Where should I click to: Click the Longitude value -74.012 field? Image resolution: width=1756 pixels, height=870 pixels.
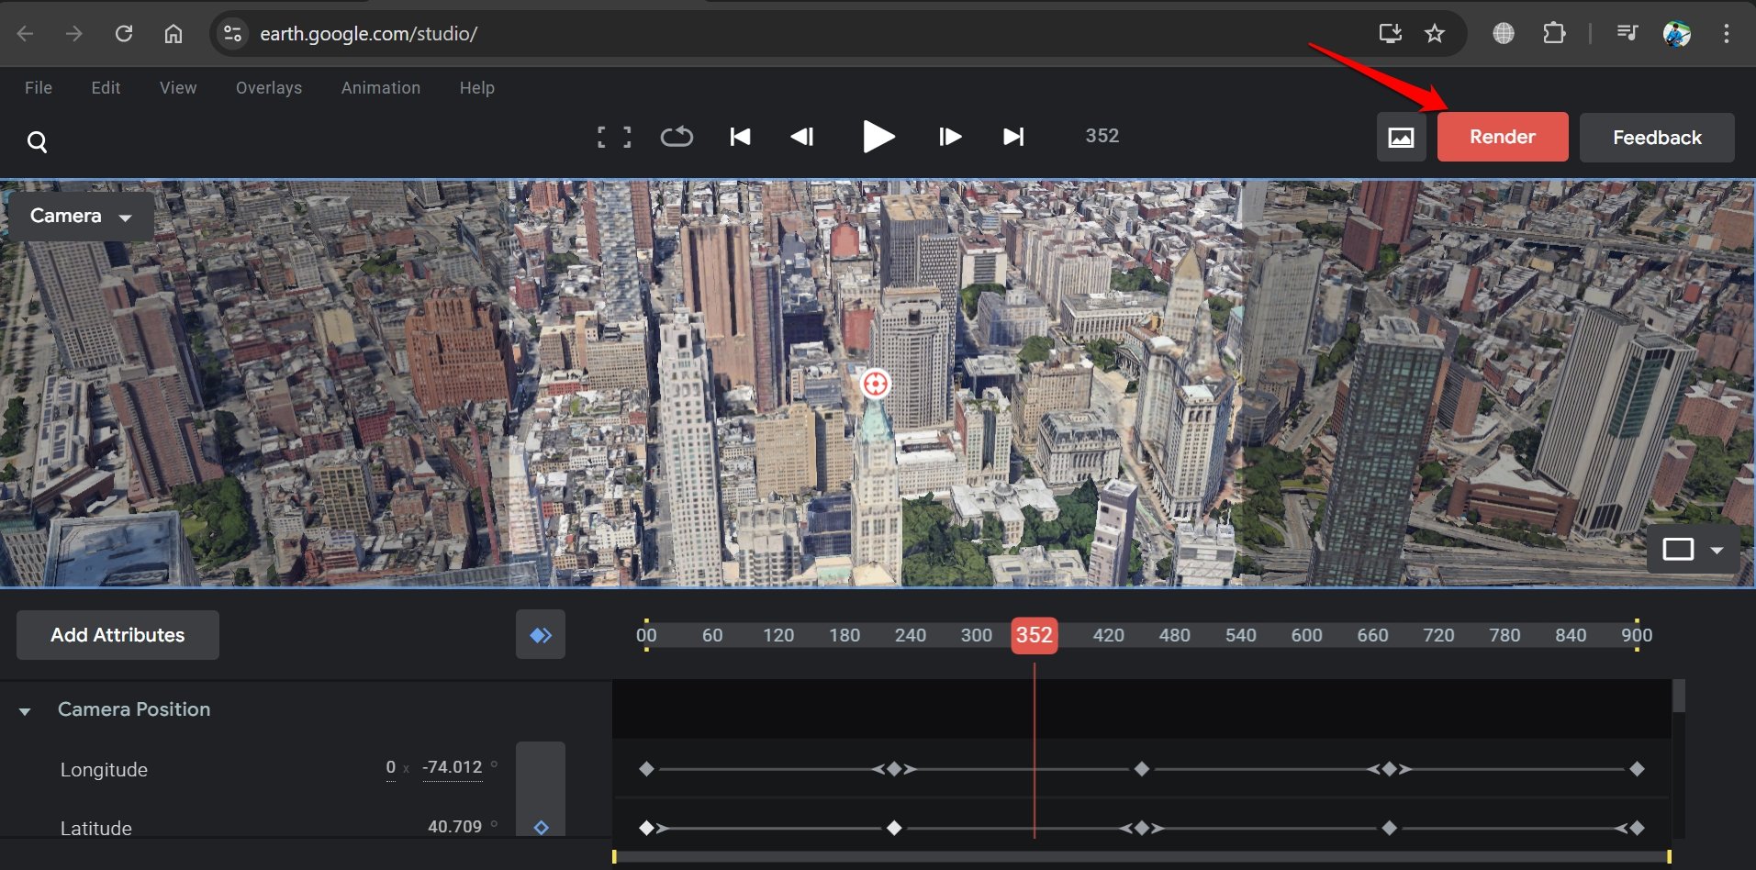click(x=452, y=767)
